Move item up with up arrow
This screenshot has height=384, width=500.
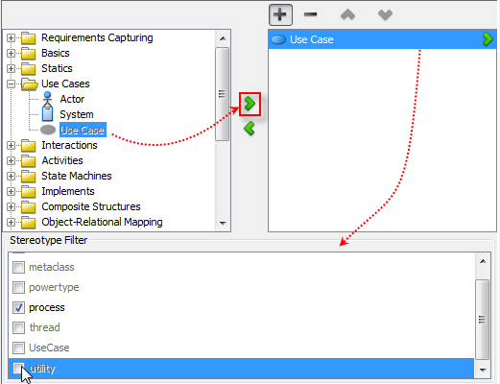347,14
